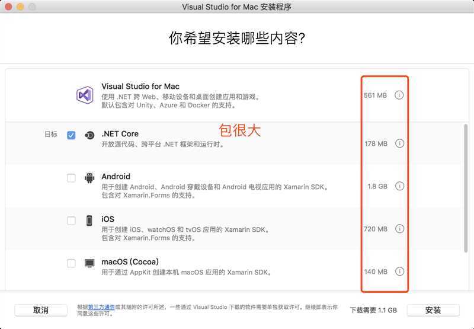The image size is (474, 329).
Task: Select the Android title text
Action: pos(116,176)
